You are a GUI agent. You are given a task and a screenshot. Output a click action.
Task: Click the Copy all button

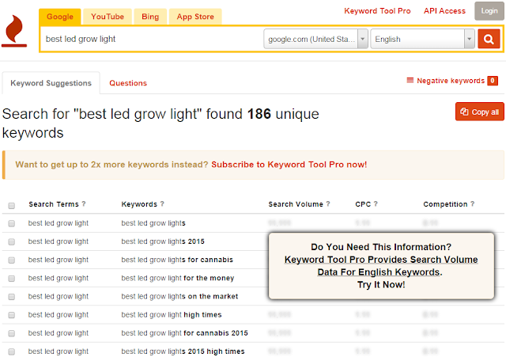(x=480, y=112)
